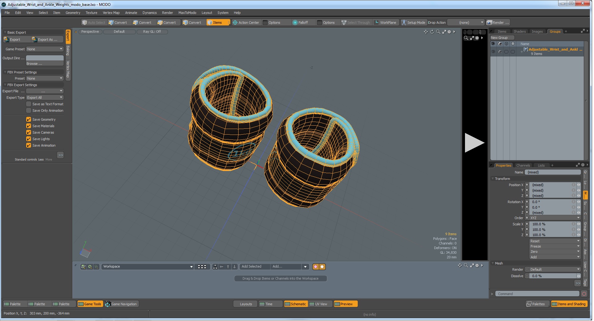Click the schematic add-gear assembly icon
The width and height of the screenshot is (594, 321).
click(x=90, y=267)
